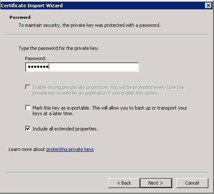Focus the Password input field
The image size is (214, 194).
[x=82, y=67]
